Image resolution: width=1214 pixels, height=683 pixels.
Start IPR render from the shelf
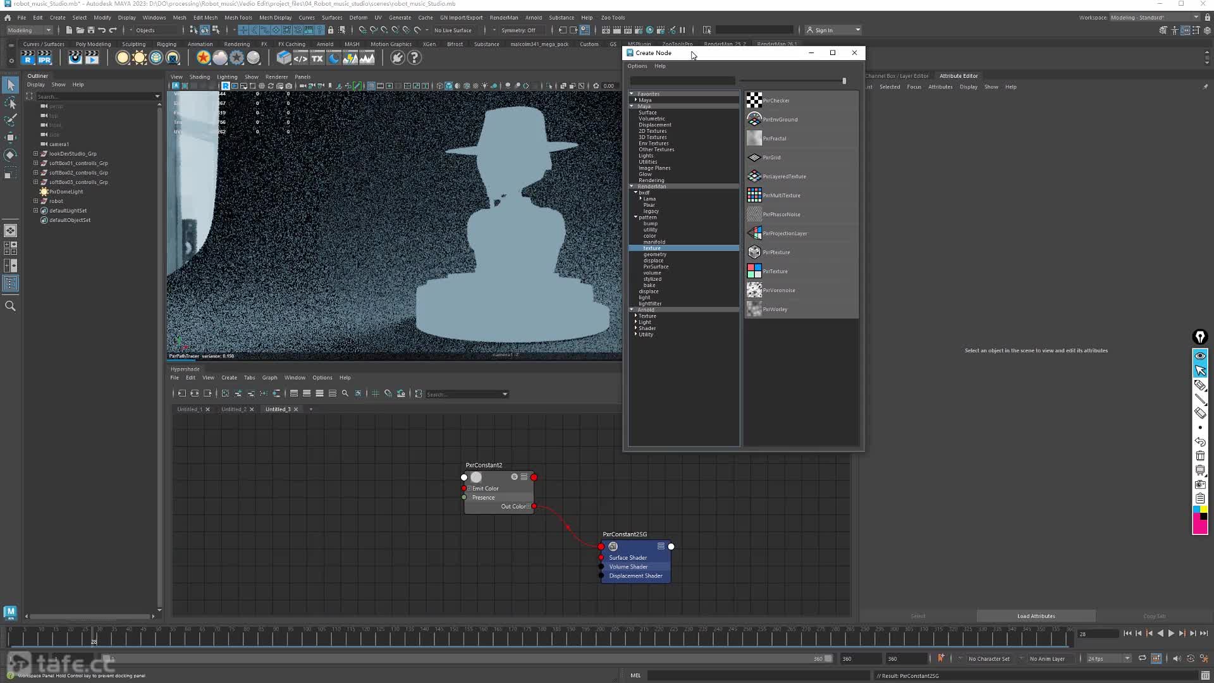[x=44, y=58]
